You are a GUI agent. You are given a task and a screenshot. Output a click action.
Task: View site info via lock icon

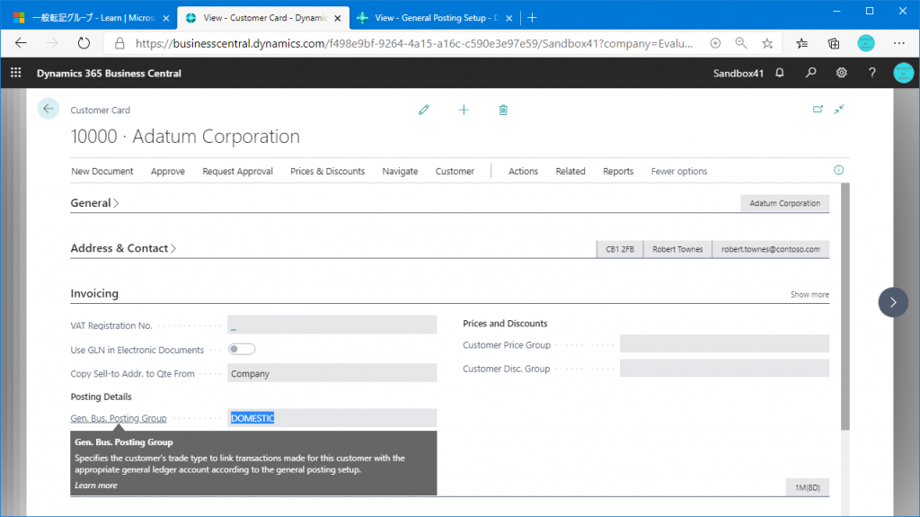click(x=119, y=43)
